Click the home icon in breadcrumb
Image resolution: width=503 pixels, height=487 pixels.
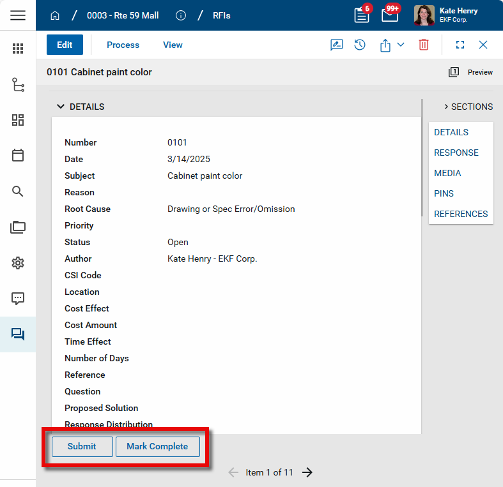point(55,15)
